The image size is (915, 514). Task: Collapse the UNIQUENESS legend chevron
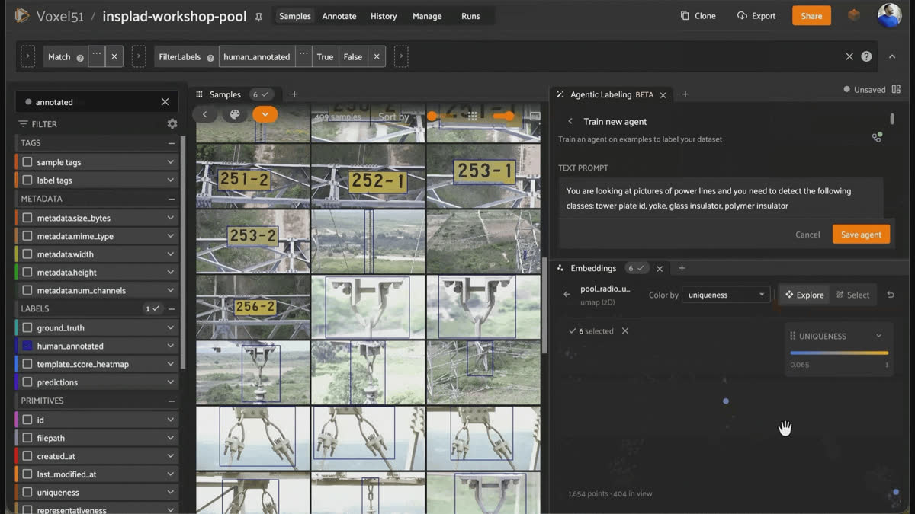878,336
